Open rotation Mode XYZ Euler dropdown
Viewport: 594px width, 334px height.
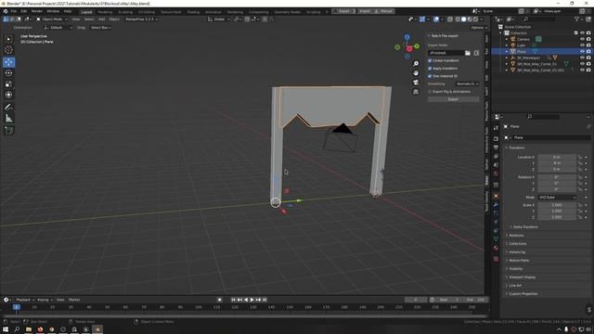[x=557, y=198]
